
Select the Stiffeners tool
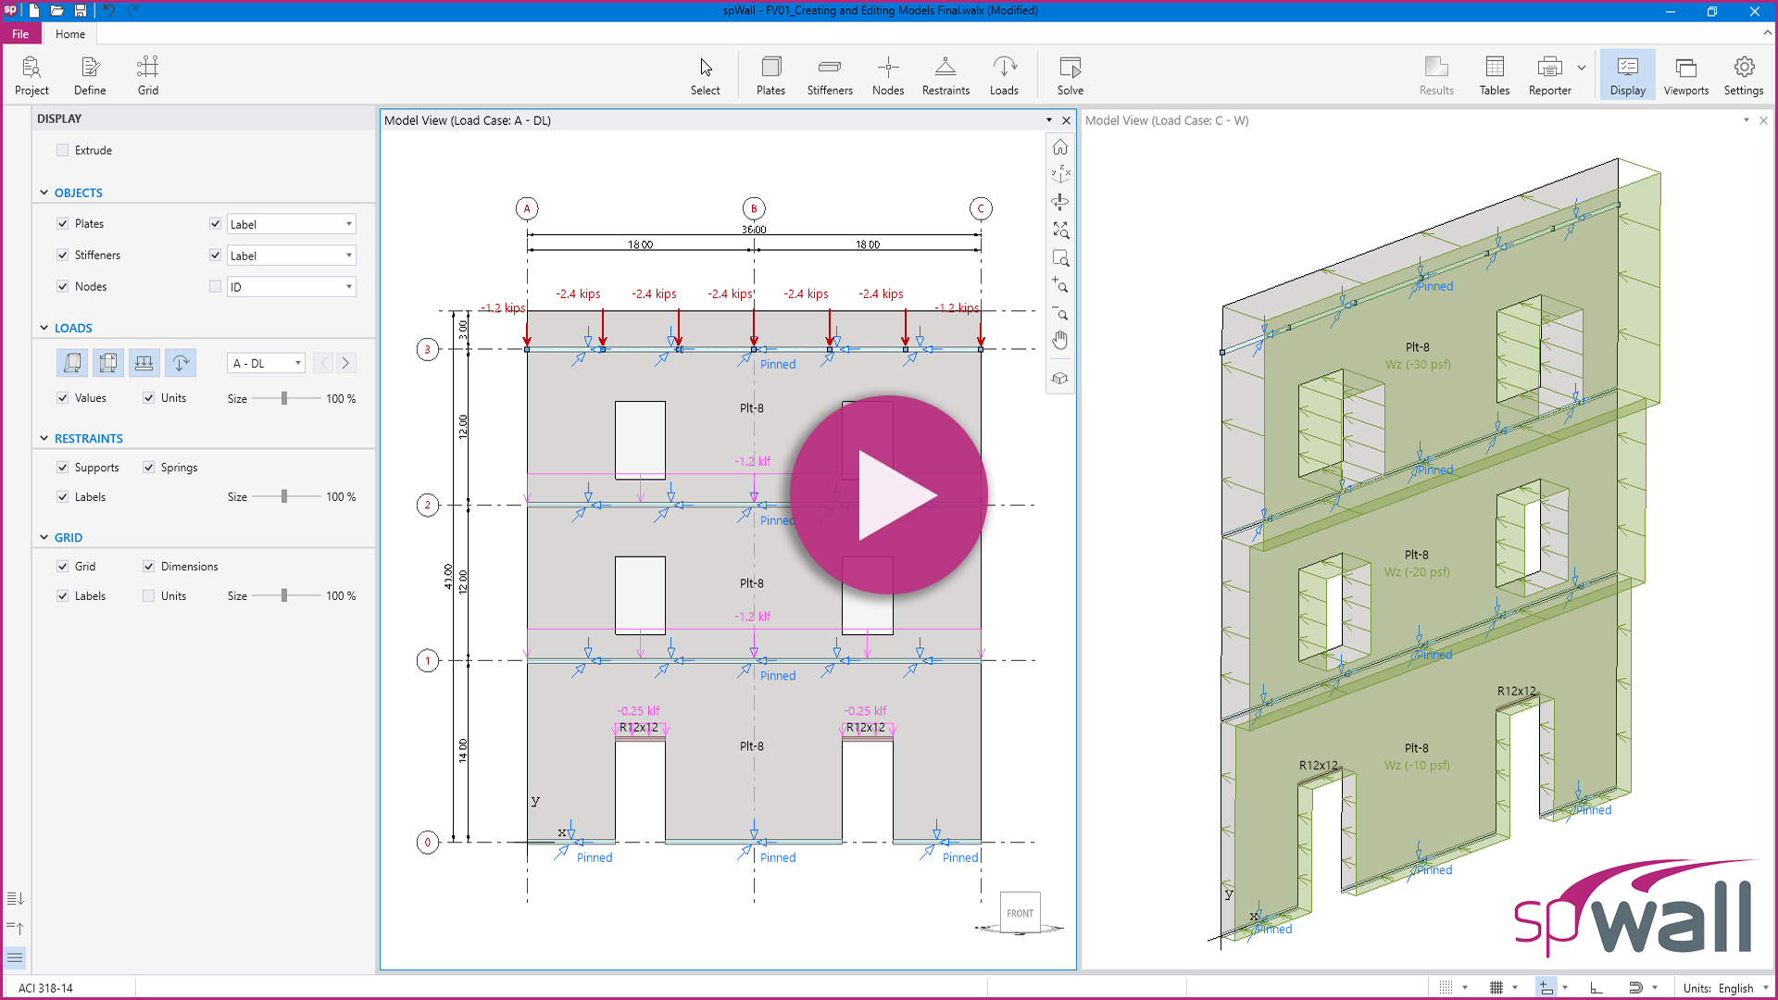pos(829,74)
